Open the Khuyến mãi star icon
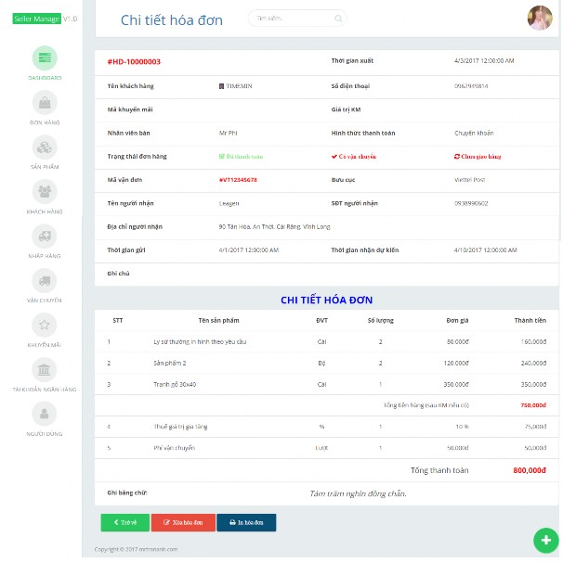Screen dimensions: 563x563 pyautogui.click(x=45, y=325)
